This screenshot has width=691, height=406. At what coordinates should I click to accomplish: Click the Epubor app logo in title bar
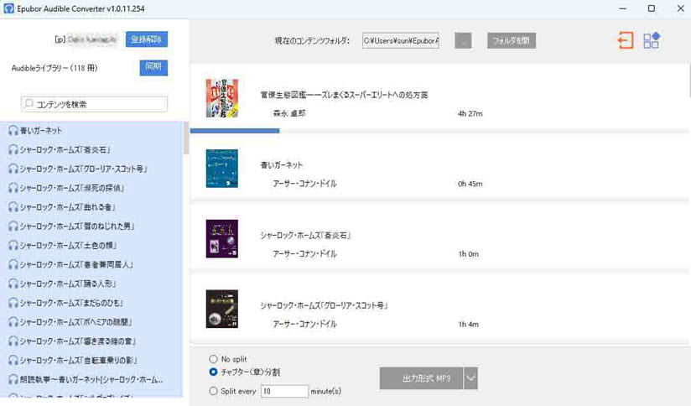pyautogui.click(x=8, y=8)
